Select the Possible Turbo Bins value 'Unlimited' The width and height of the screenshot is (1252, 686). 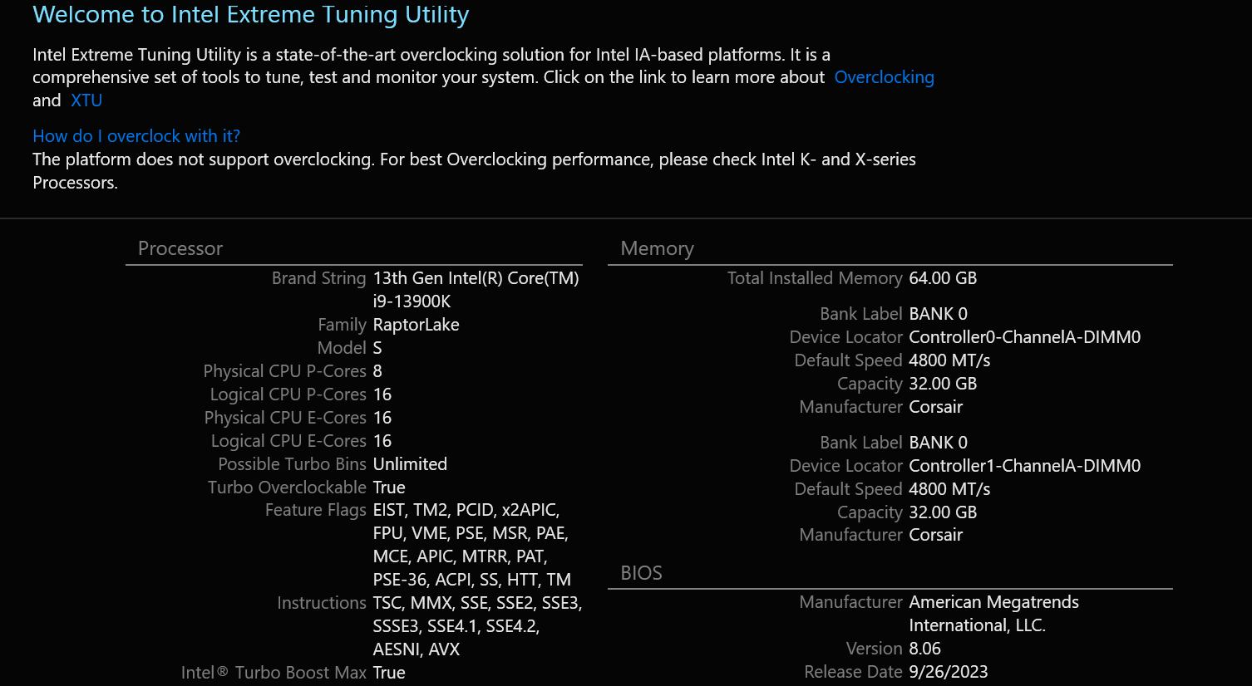pyautogui.click(x=410, y=464)
